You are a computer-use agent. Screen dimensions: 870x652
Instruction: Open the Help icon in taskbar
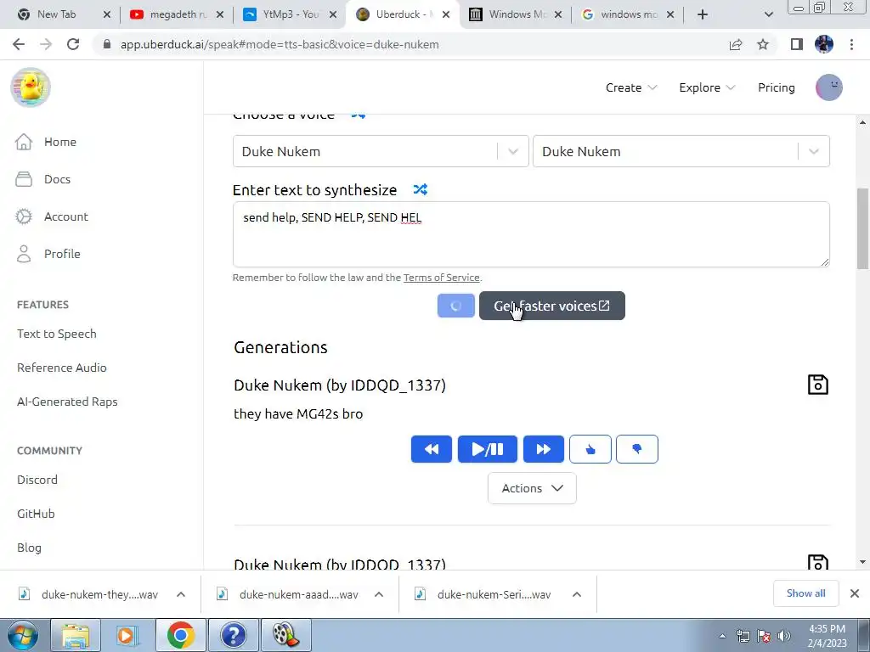(233, 635)
